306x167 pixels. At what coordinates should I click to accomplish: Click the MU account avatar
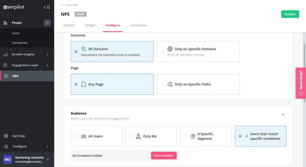[x=8, y=159]
